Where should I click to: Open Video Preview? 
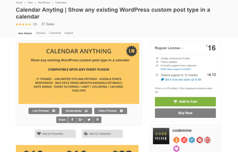pyautogui.click(x=111, y=111)
